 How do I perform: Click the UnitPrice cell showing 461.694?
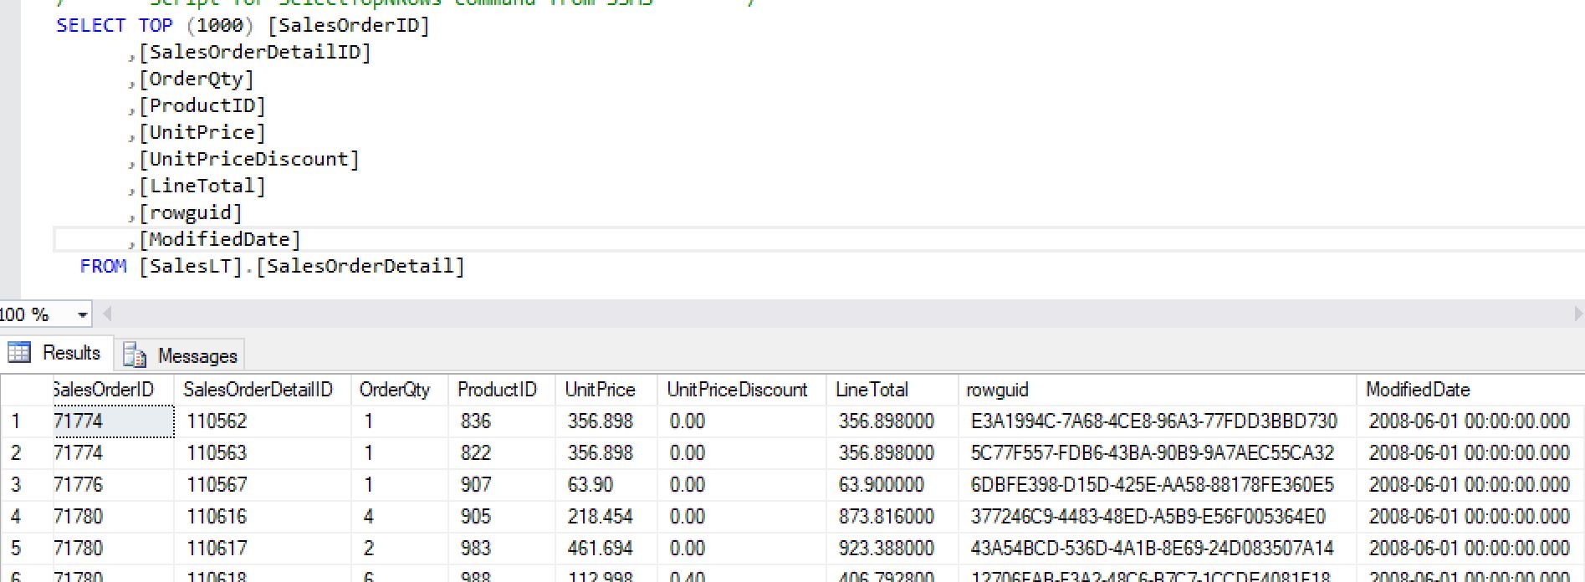[606, 549]
